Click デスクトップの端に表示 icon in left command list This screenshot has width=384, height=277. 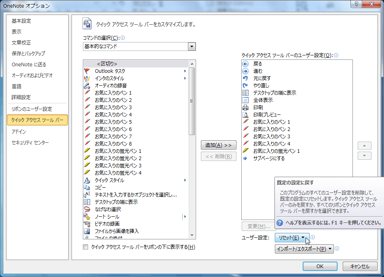(x=87, y=202)
